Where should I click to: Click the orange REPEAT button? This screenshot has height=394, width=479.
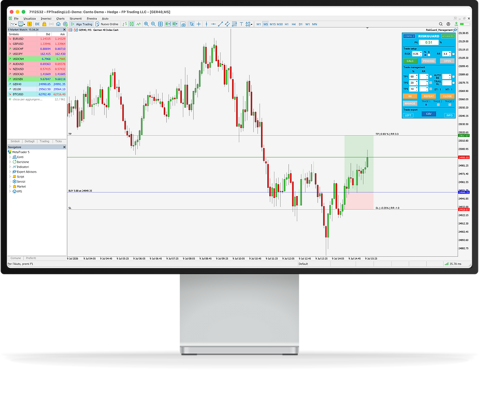pos(429,96)
